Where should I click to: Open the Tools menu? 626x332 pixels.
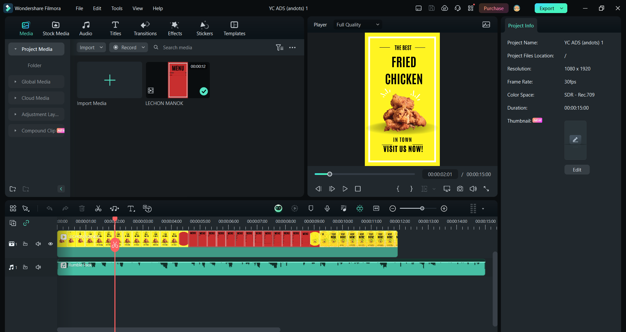(117, 8)
